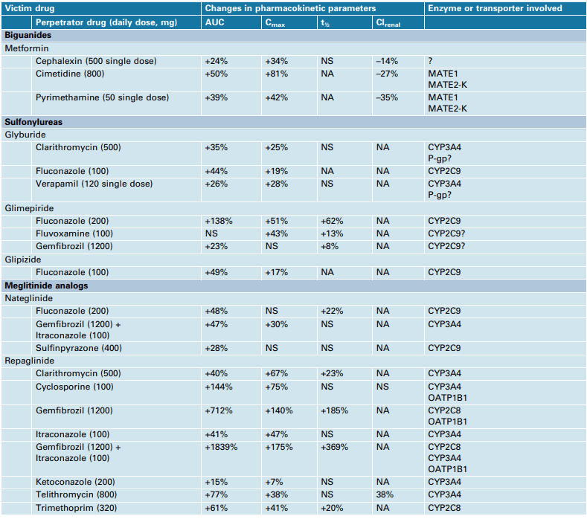Click the "+61%" AUC value for Trimethoprim
Viewport: 587px width, 519px height.
tap(216, 508)
